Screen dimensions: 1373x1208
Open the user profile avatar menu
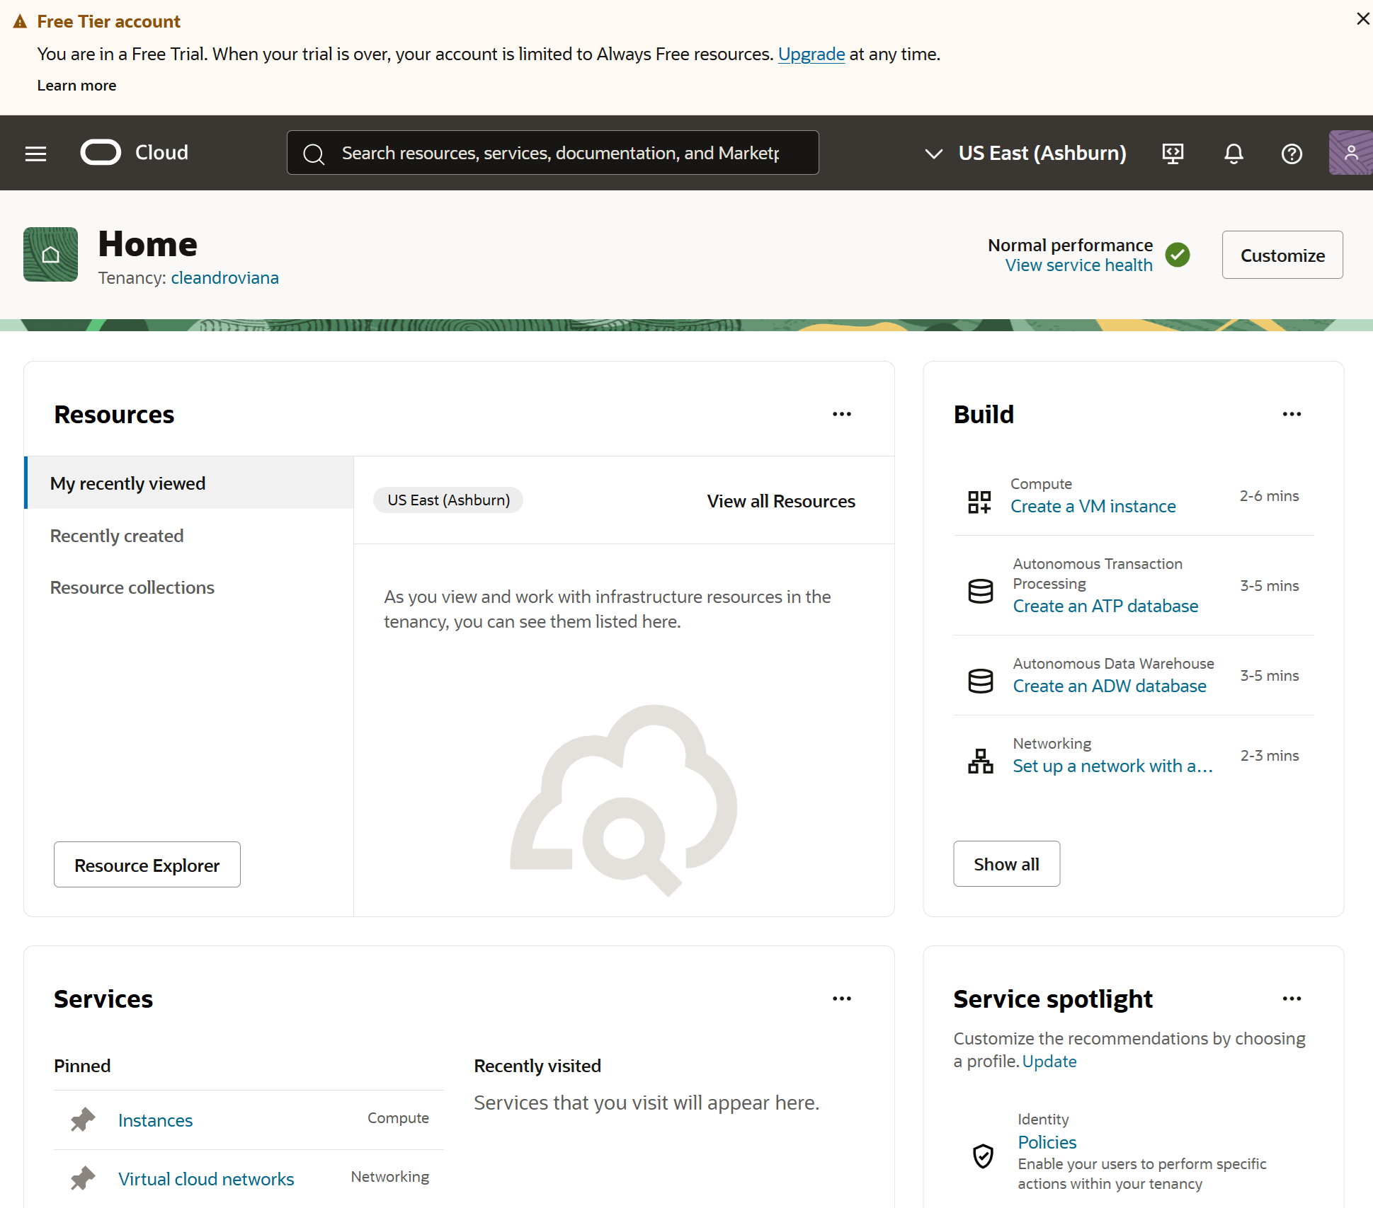pos(1350,153)
